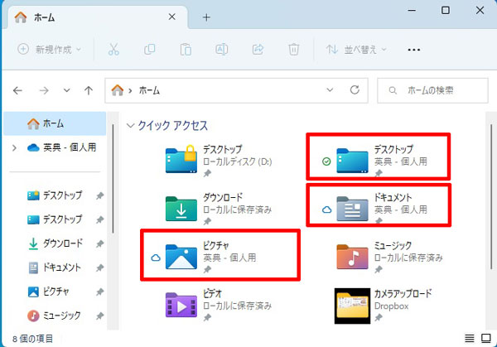Click the forward arrow navigation button
The width and height of the screenshot is (497, 347).
pos(44,90)
